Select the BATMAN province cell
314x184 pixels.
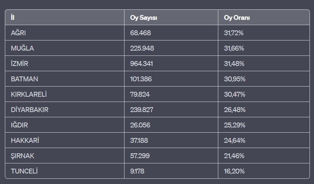[24, 79]
